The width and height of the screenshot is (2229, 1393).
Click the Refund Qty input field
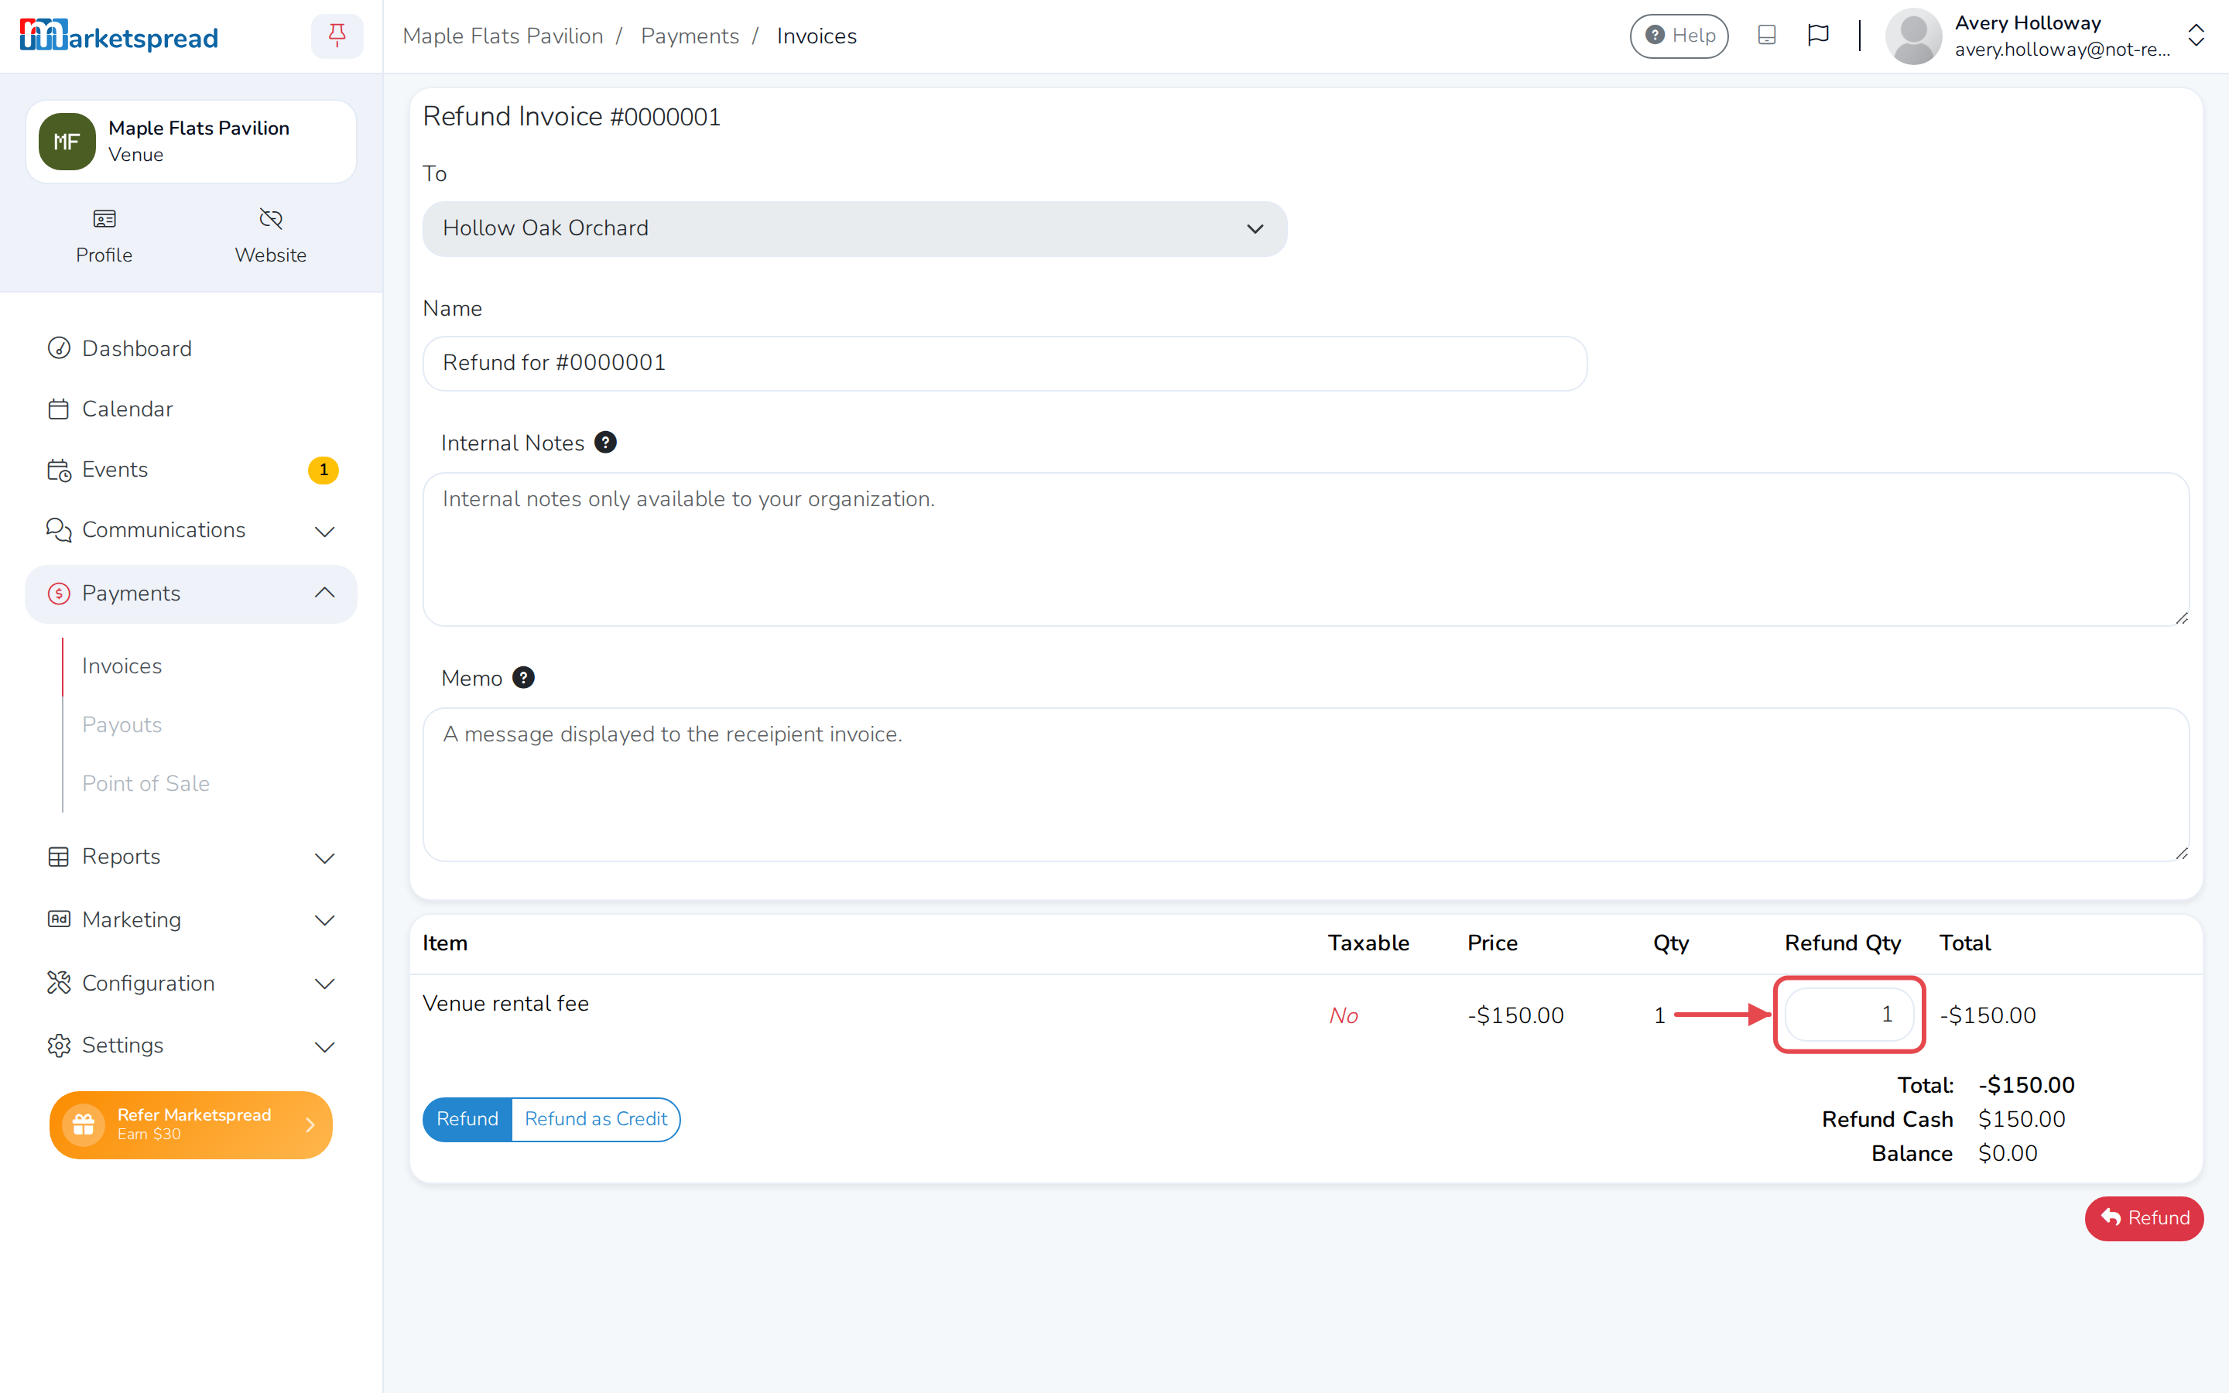[1848, 1015]
